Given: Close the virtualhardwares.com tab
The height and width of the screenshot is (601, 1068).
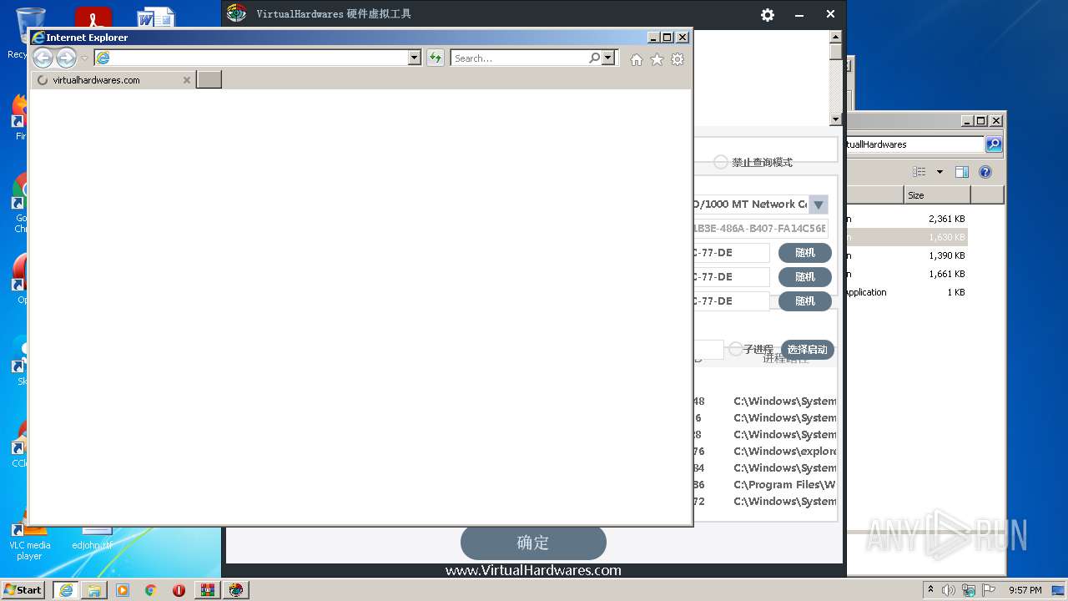Looking at the screenshot, I should pyautogui.click(x=187, y=80).
